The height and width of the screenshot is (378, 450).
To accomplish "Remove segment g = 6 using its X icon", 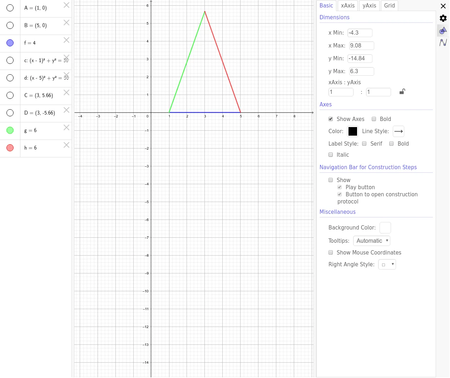I will tap(66, 127).
